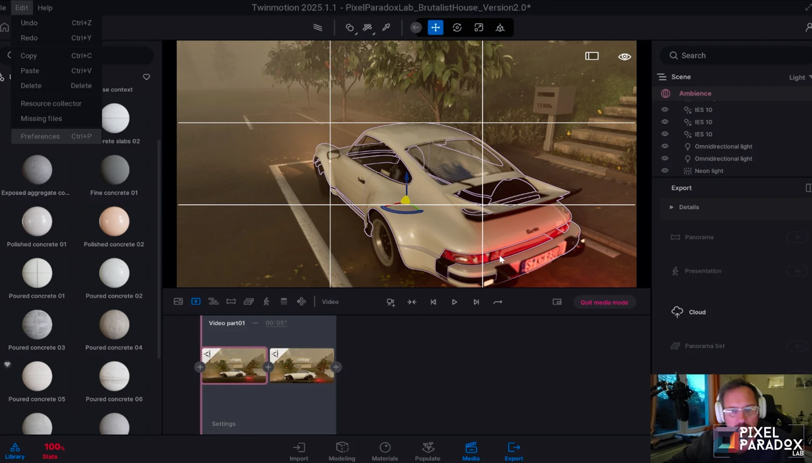Select the Scale tool in toolbar

click(x=478, y=28)
